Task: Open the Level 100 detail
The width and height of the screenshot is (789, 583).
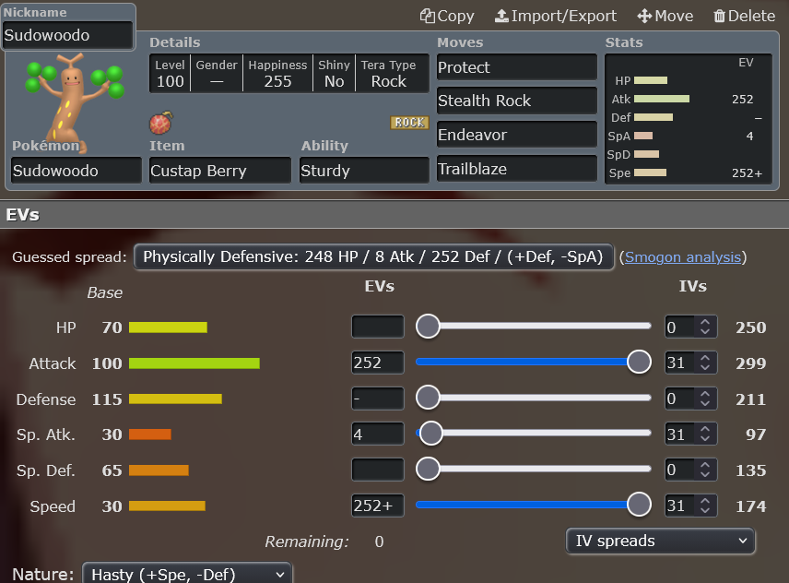Action: [x=171, y=74]
